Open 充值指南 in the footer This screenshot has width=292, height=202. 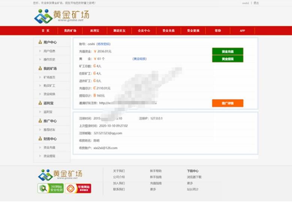pos(156,183)
